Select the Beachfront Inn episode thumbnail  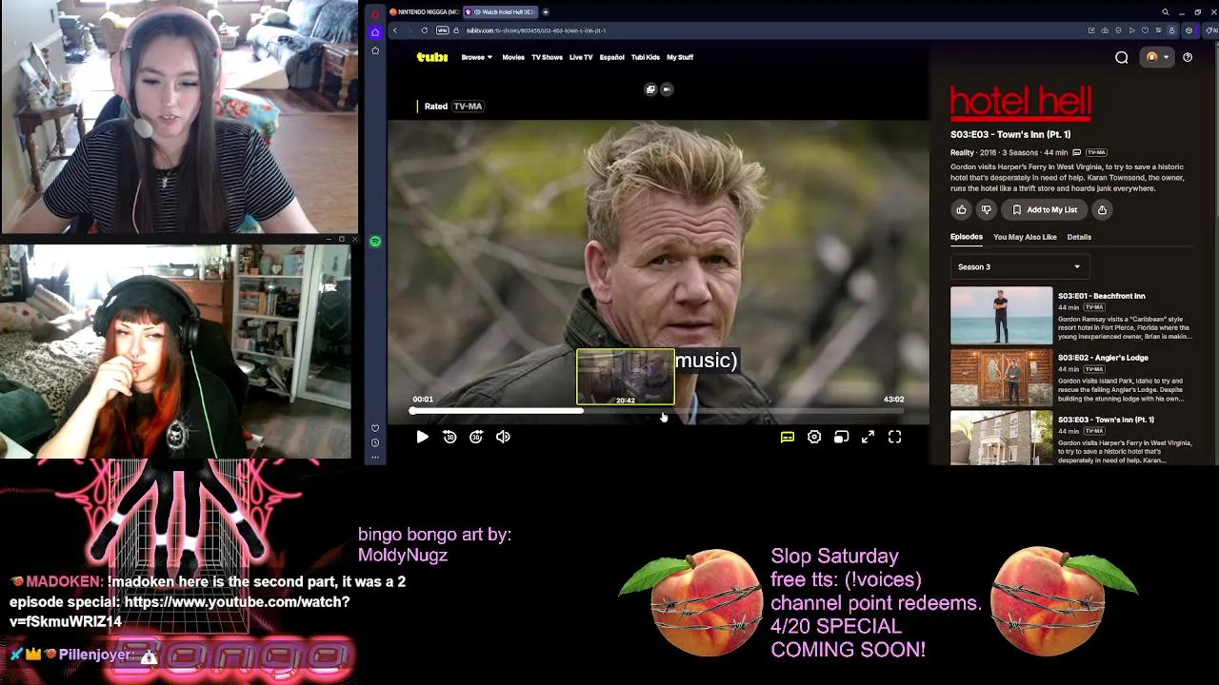1001,315
